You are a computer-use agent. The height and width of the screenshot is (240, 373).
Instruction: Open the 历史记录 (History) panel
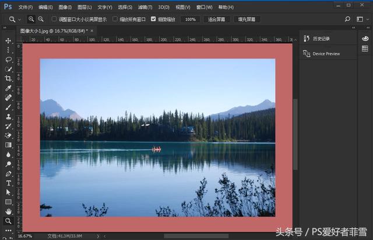tap(321, 39)
